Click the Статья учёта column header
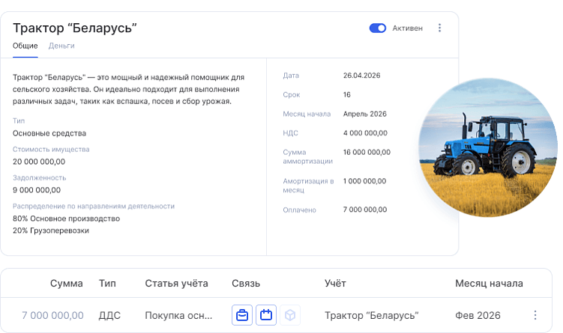 tap(176, 283)
